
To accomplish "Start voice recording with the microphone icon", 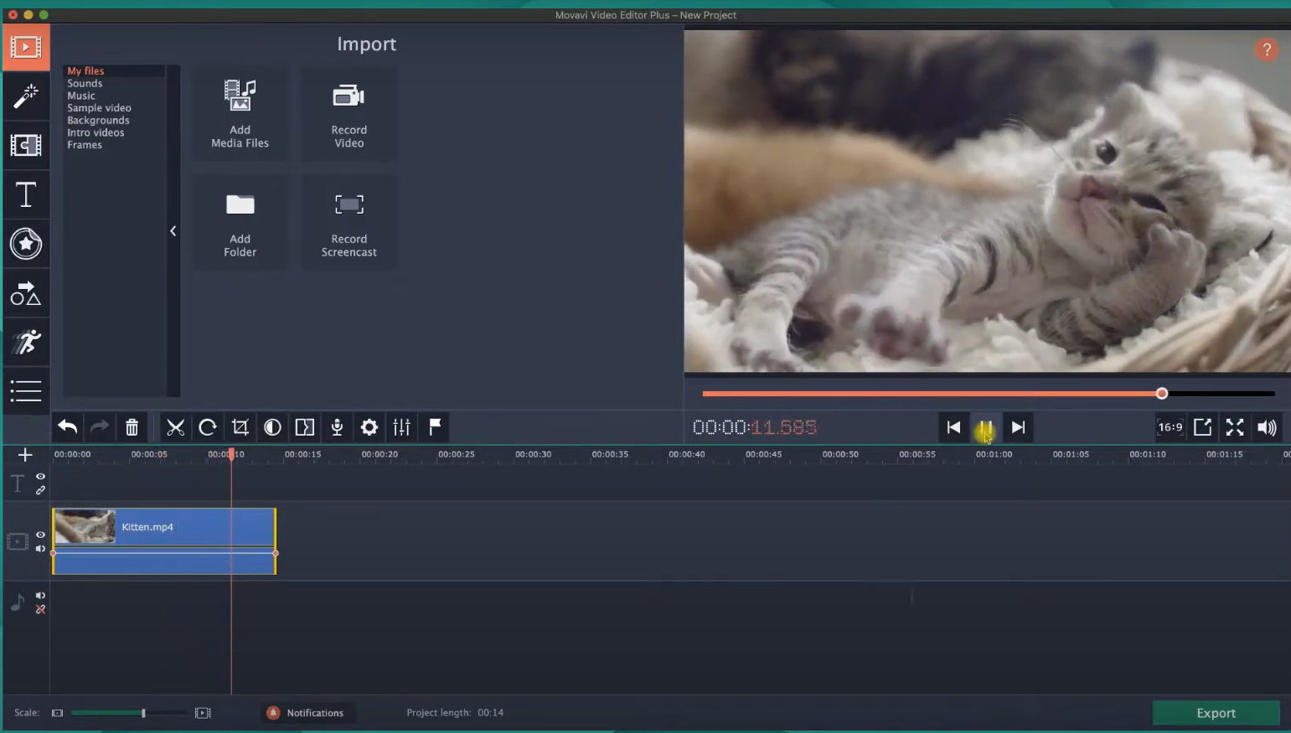I will (x=337, y=427).
